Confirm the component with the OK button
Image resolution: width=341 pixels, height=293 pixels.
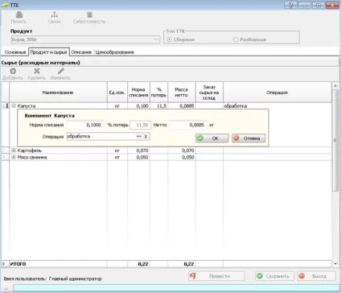(212, 138)
